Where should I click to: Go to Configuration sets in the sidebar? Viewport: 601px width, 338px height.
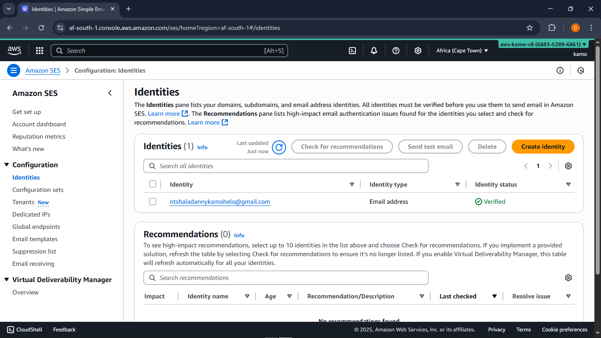[38, 190]
